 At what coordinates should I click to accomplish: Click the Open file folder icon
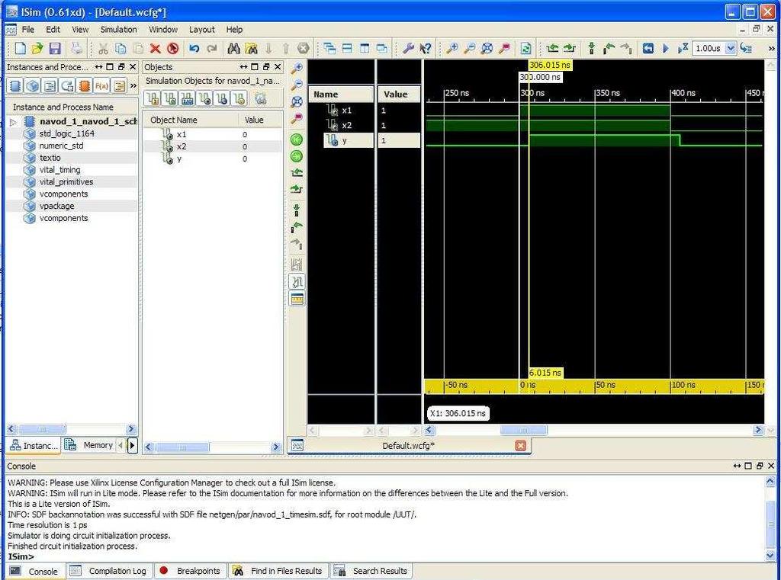click(37, 48)
